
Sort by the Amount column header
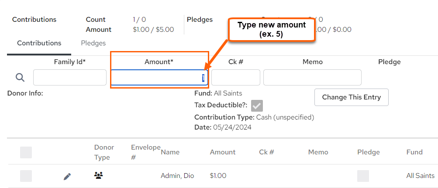tap(223, 152)
